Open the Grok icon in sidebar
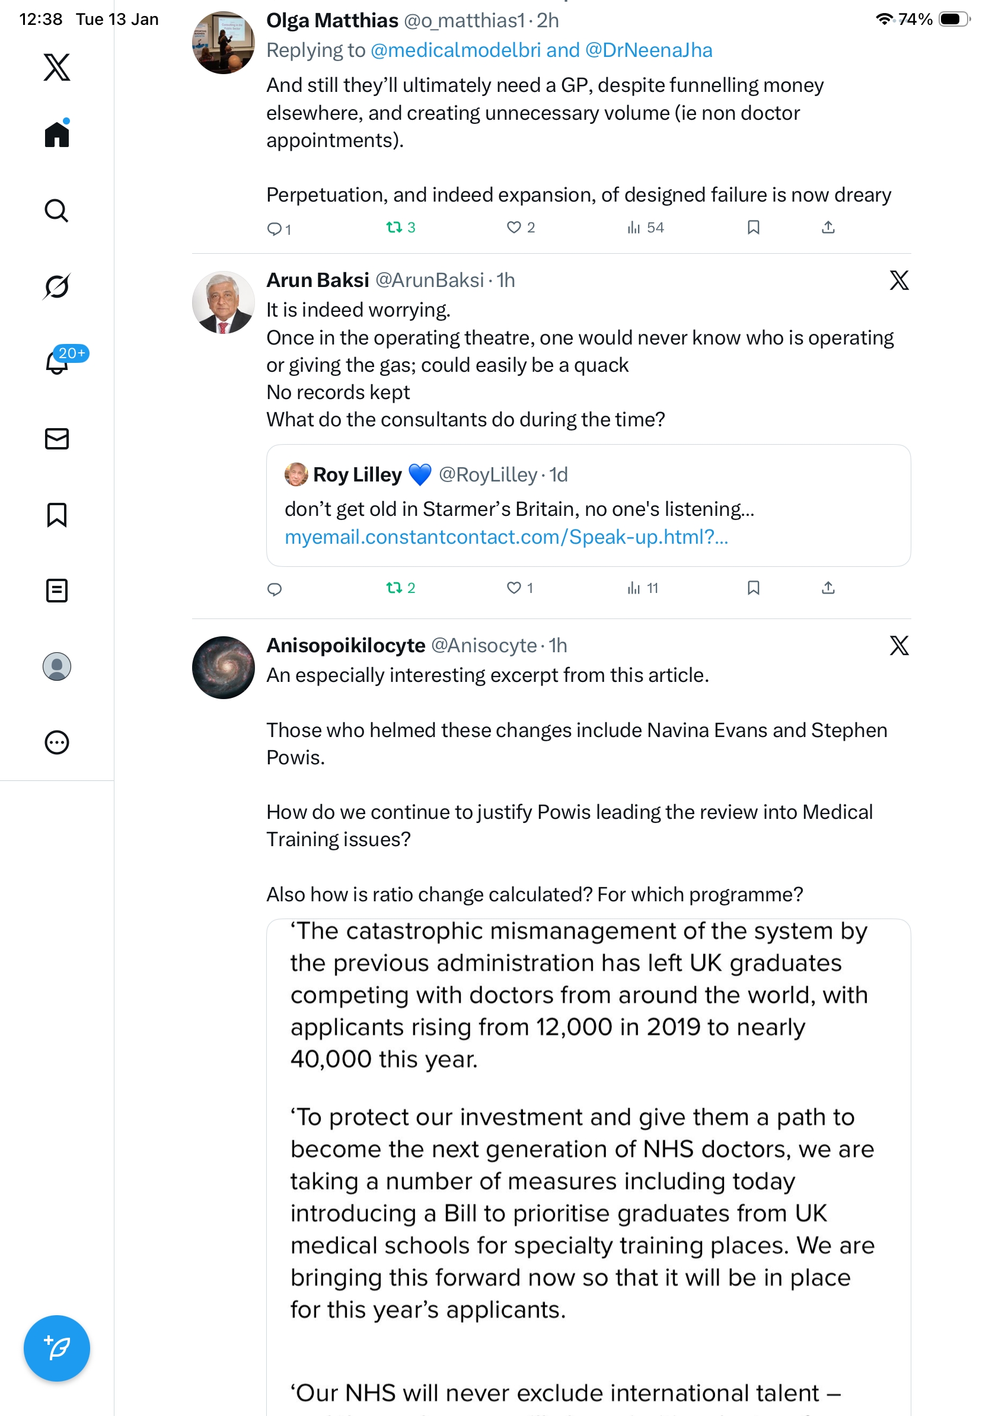The height and width of the screenshot is (1416, 989). pos(57,287)
